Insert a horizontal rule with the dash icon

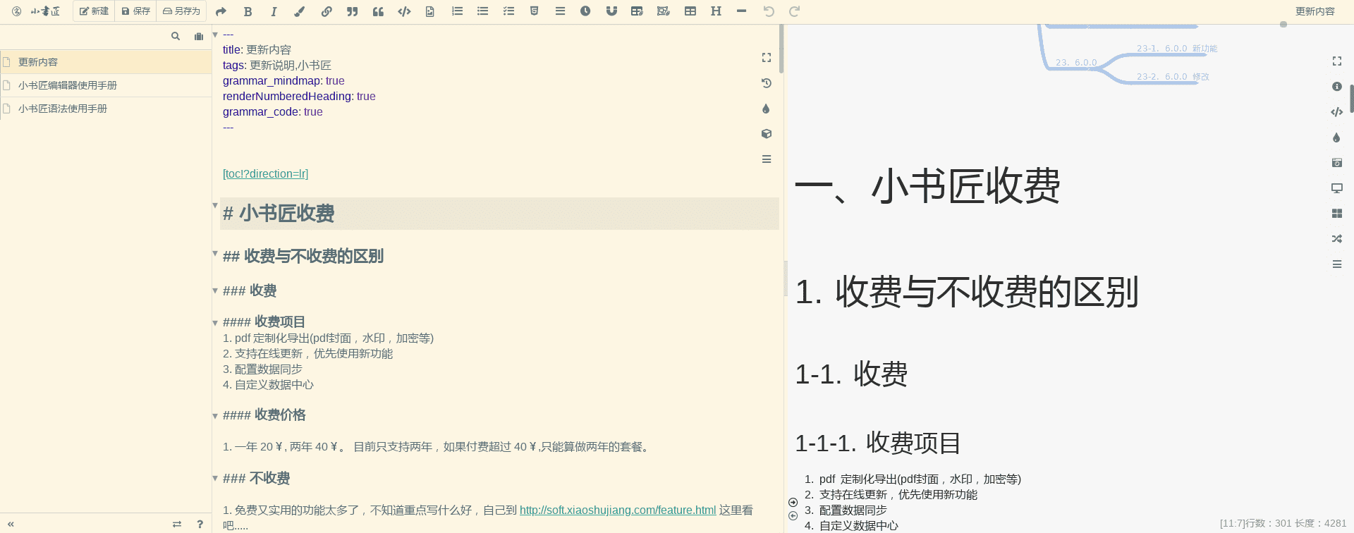coord(741,11)
